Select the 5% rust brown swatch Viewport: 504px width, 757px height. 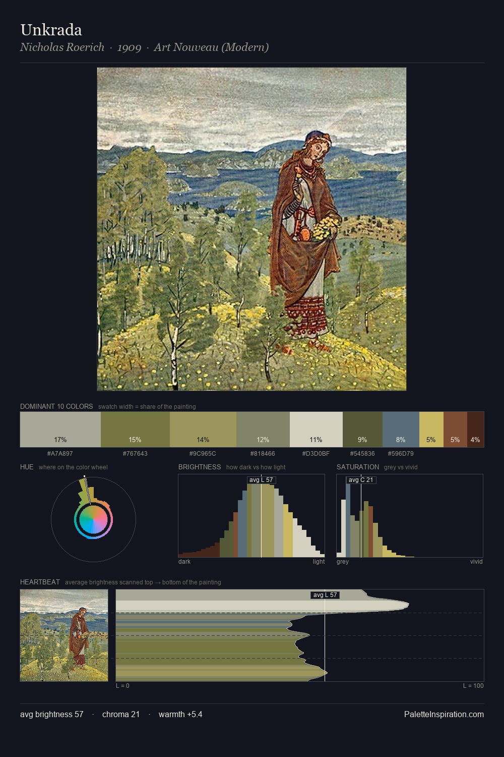pos(455,429)
